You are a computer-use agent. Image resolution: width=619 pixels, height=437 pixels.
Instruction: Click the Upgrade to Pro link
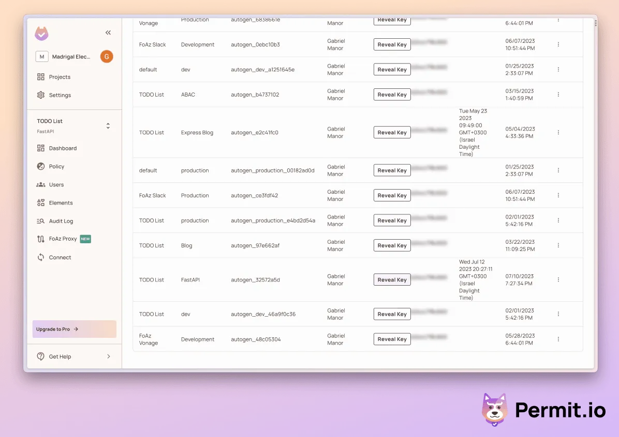[x=74, y=329]
